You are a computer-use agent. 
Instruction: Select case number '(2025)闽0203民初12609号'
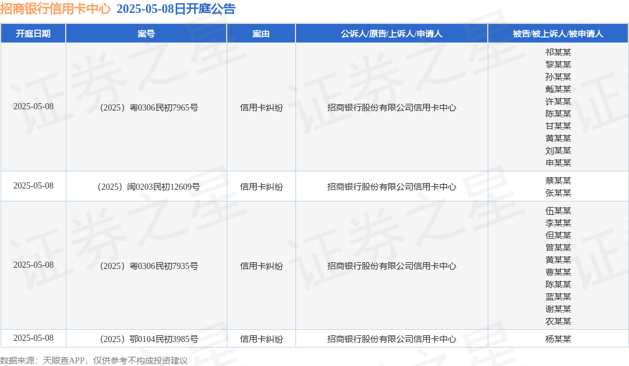tap(149, 187)
